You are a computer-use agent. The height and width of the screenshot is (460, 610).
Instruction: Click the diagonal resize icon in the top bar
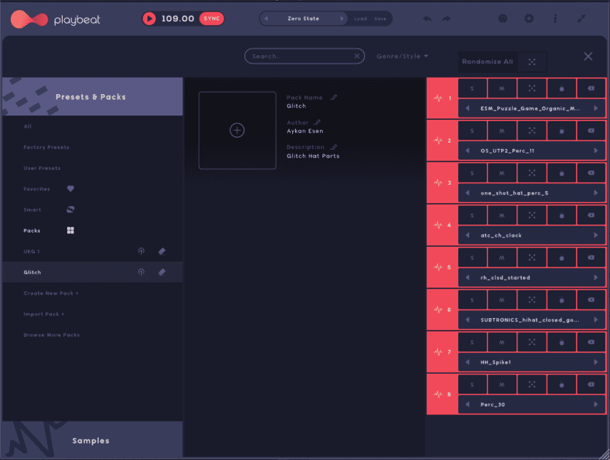pyautogui.click(x=581, y=19)
